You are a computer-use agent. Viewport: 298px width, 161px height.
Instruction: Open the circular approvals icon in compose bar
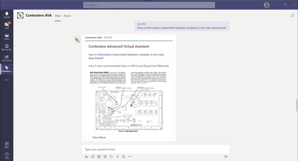[x=124, y=157]
